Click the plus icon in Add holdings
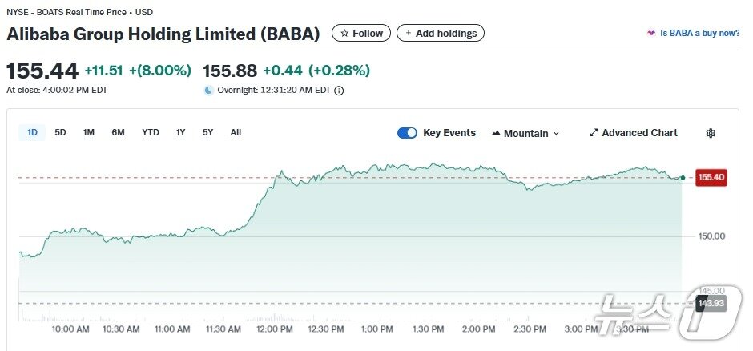This screenshot has height=351, width=753. pyautogui.click(x=409, y=33)
